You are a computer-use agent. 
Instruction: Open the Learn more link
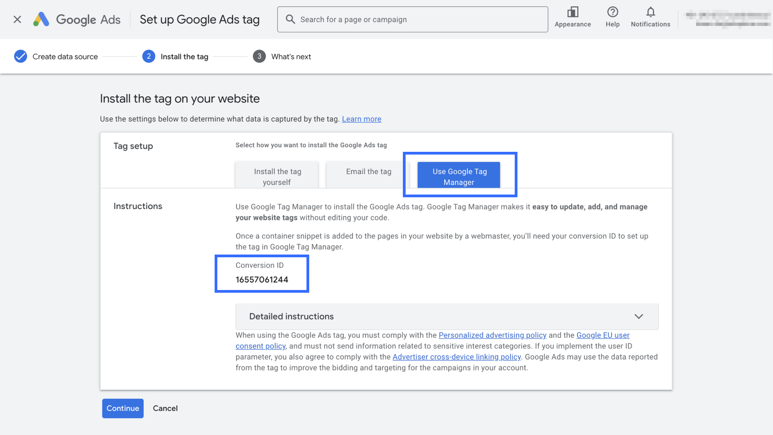tap(361, 119)
